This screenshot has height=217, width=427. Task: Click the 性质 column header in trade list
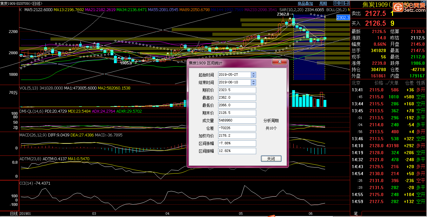421,83
